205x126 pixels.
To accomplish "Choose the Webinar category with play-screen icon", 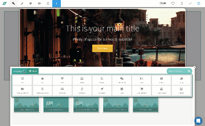I will pos(181,91).
